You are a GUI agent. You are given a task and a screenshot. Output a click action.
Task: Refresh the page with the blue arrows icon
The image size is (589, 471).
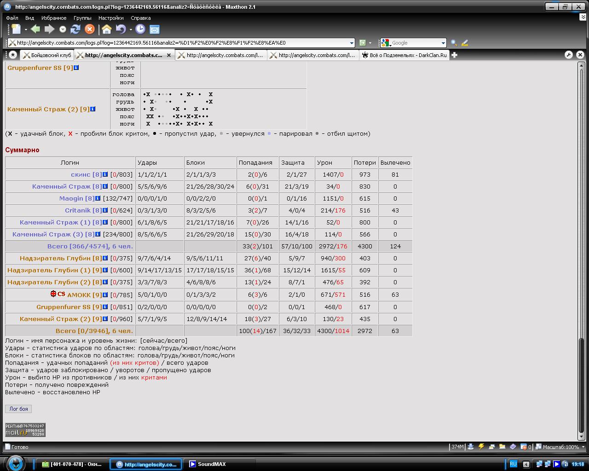tap(75, 29)
